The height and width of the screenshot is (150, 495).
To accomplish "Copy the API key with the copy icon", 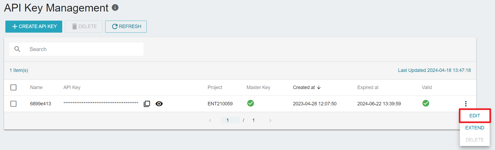I will point(147,104).
